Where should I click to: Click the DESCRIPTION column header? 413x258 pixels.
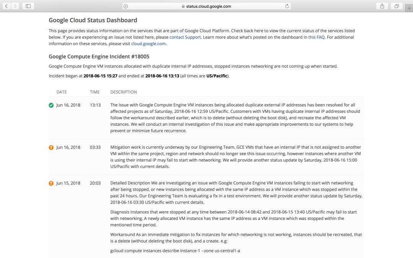(x=124, y=92)
